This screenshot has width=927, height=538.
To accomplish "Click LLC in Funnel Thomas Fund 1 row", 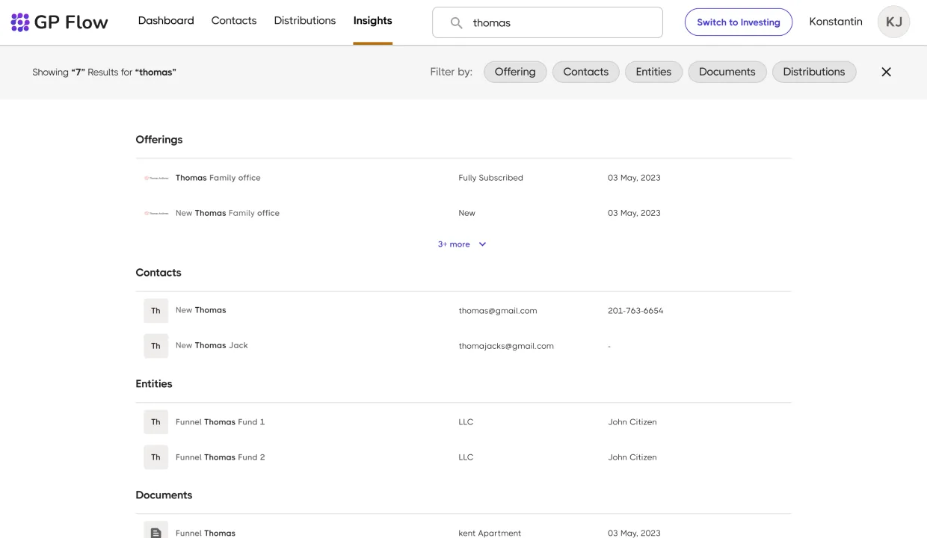I will point(466,422).
